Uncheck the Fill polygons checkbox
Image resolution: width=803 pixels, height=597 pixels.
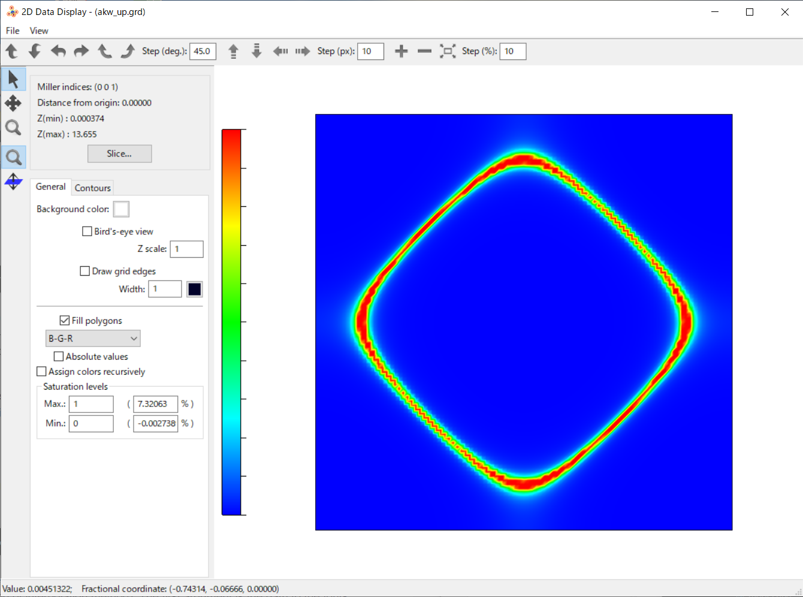pos(65,321)
